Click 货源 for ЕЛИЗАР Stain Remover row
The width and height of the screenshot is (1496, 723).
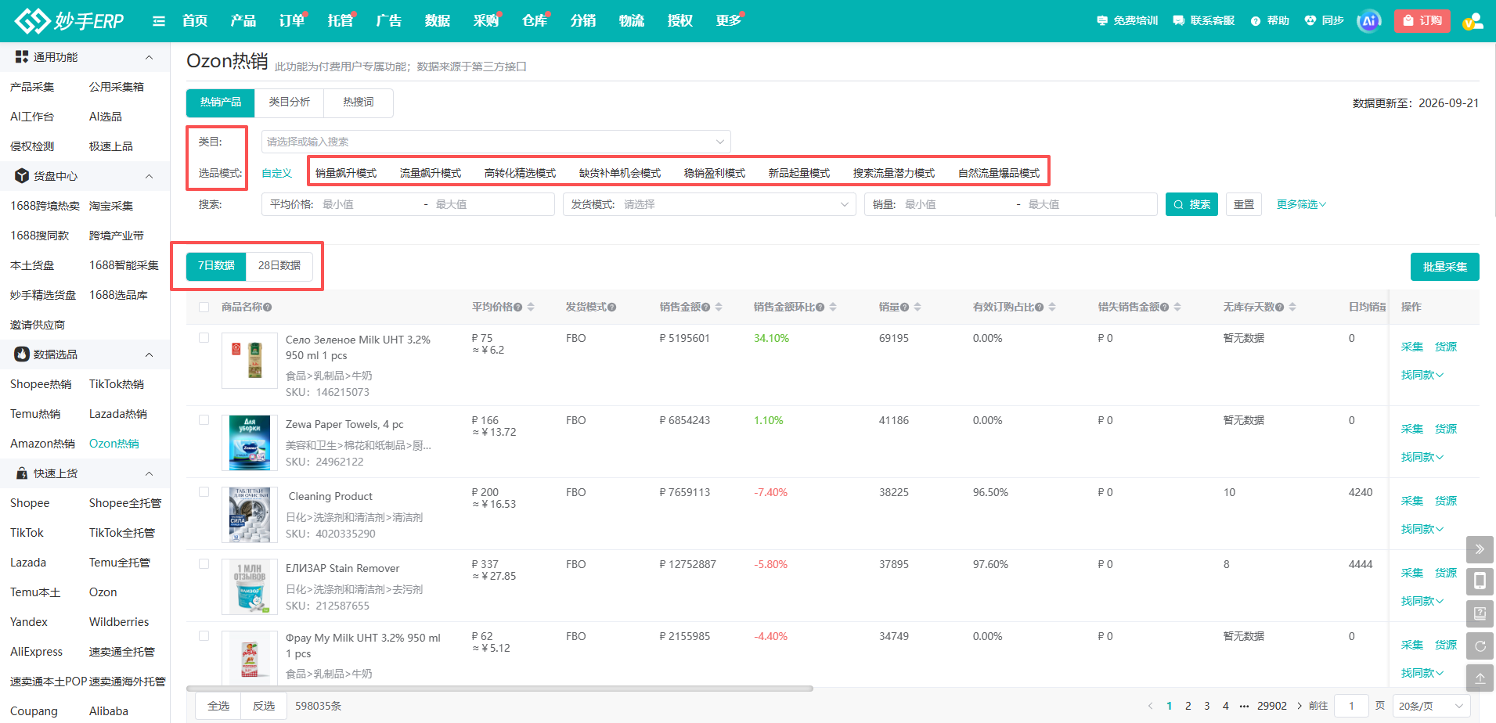point(1446,573)
